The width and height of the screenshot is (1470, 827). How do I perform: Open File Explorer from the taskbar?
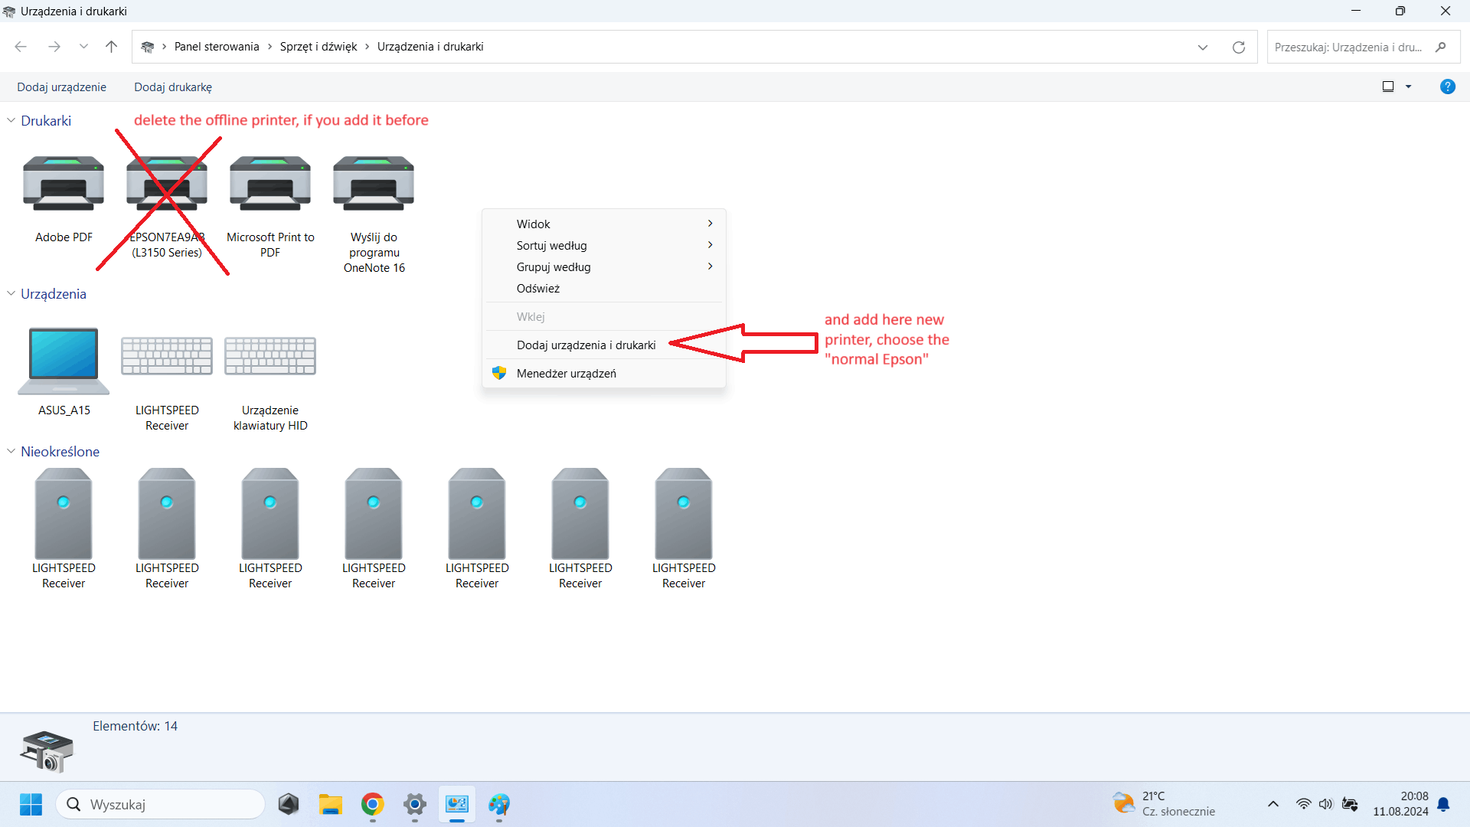click(331, 804)
